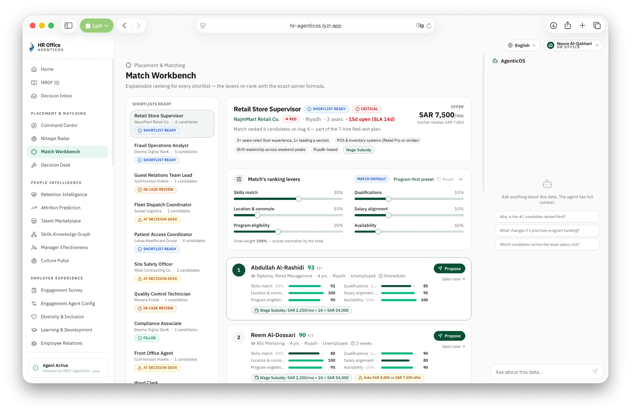Select Decision Desk menu item
Screen dimensions: 631x413
tap(67, 165)
